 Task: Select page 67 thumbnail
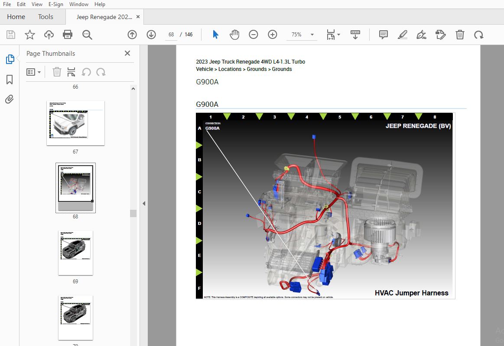pyautogui.click(x=75, y=123)
